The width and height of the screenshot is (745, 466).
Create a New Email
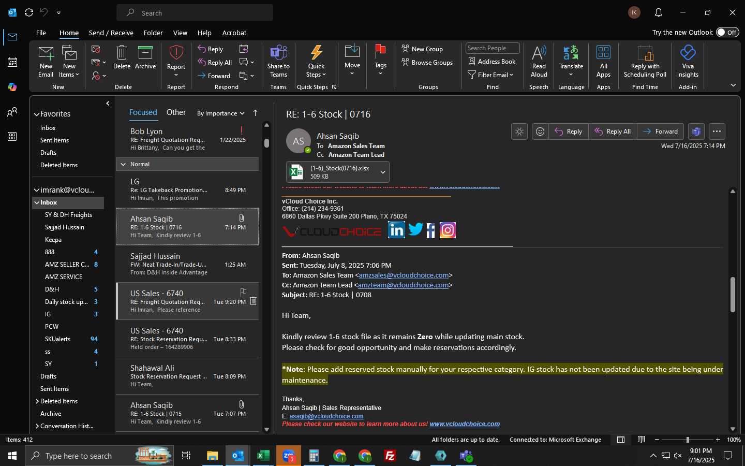[x=46, y=61]
